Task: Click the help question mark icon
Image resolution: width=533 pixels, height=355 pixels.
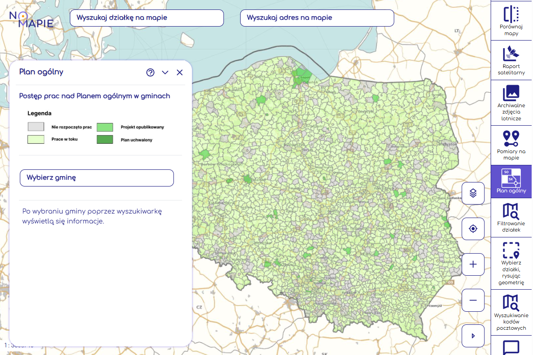Action: pos(150,73)
